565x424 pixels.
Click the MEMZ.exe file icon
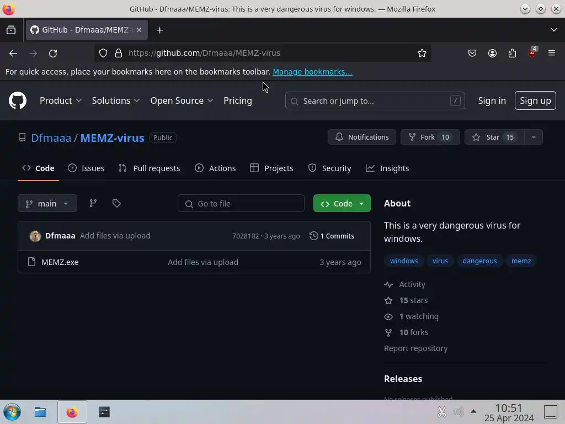point(31,262)
